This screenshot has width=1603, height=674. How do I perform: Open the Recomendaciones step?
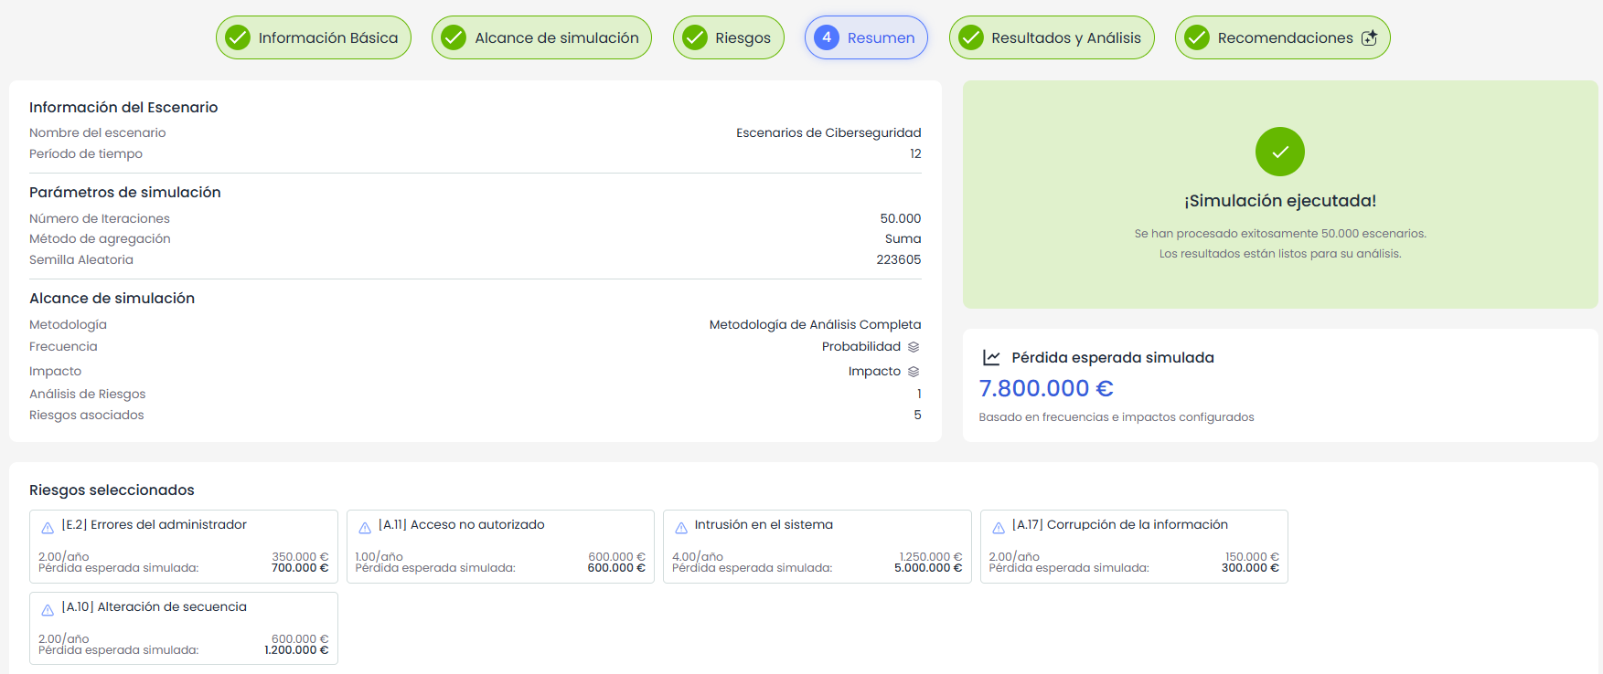[1283, 37]
